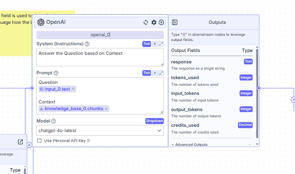The width and height of the screenshot is (295, 174).
Task: Open the OpenAI node settings gear
Action: pos(154,22)
